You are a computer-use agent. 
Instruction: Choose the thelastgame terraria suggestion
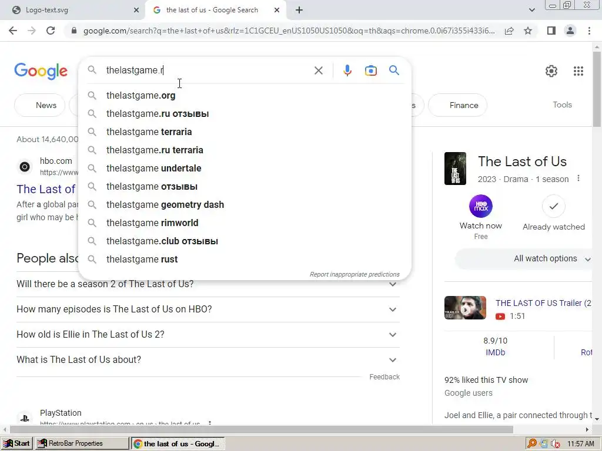click(x=245, y=132)
